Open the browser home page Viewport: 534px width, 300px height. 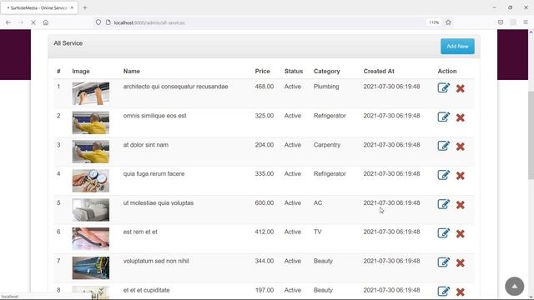click(x=46, y=22)
